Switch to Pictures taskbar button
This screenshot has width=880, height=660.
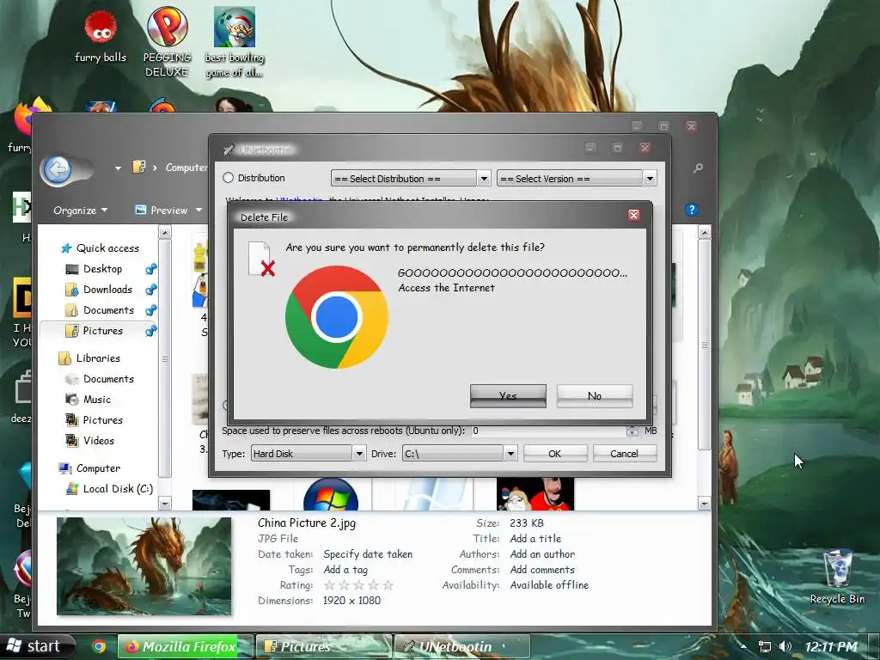[x=323, y=646]
